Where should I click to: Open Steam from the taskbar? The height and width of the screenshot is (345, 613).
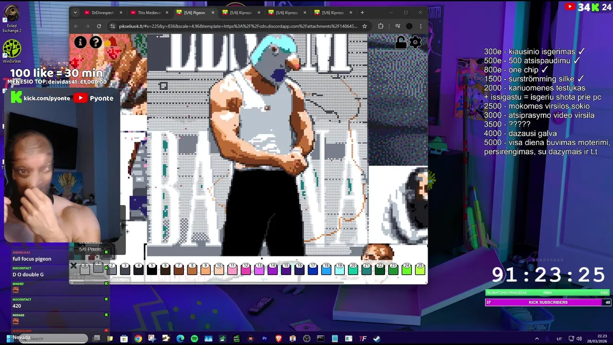click(377, 339)
